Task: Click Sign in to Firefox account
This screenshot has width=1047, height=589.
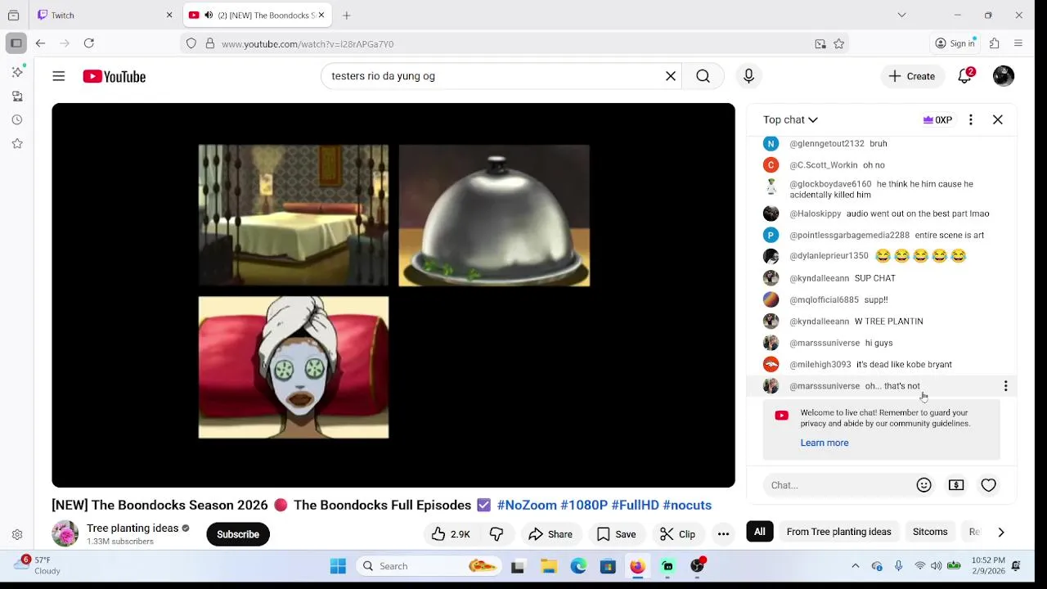Action: click(955, 43)
